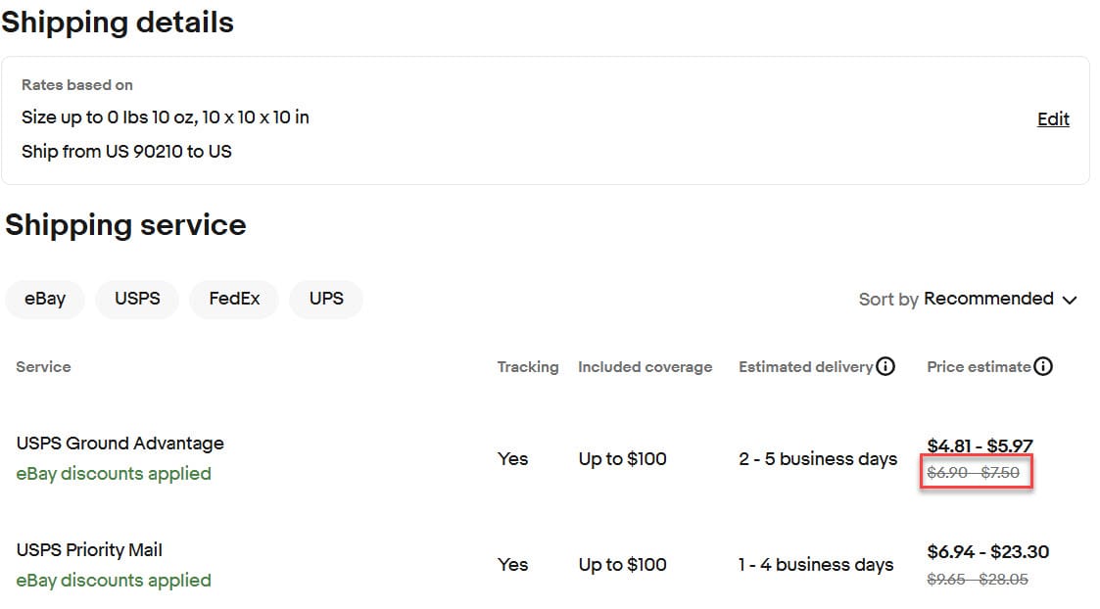
Task: Select the USPS Ground Advantage service
Action: point(120,444)
